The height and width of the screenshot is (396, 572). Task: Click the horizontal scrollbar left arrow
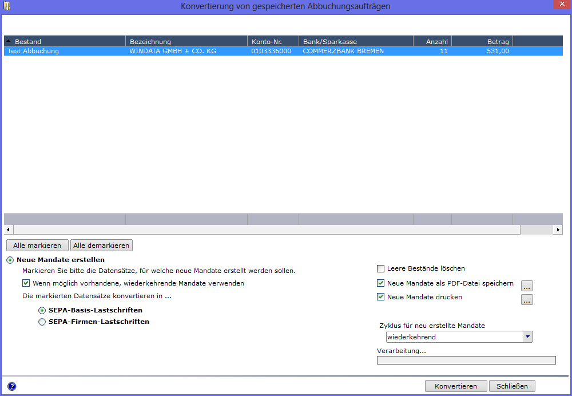click(8, 229)
